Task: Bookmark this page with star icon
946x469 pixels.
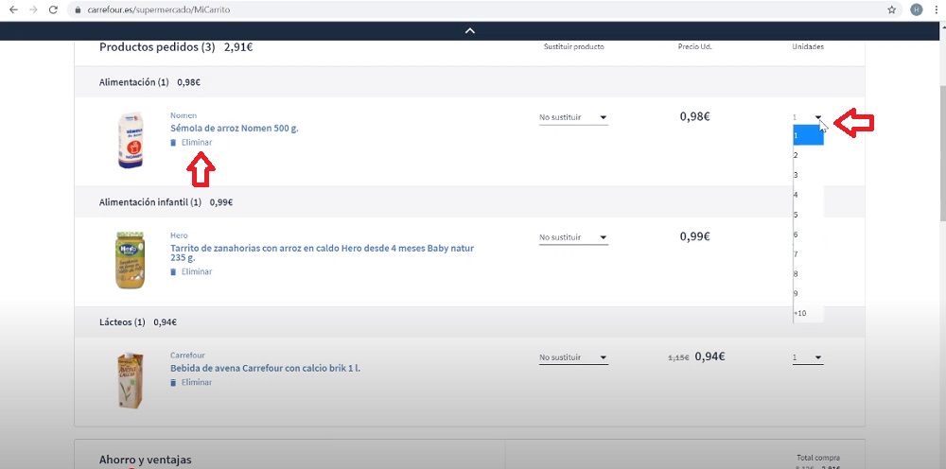Action: coord(892,9)
